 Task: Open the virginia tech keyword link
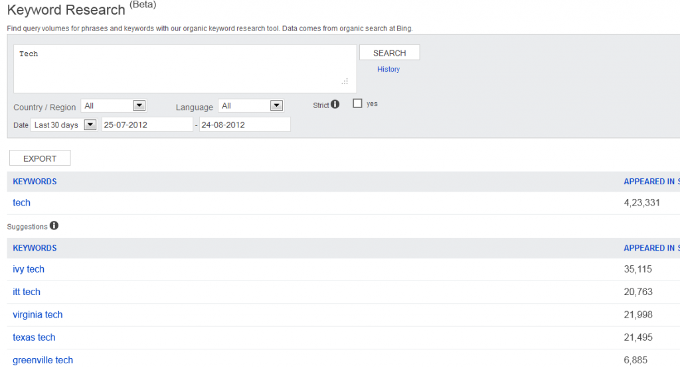38,315
